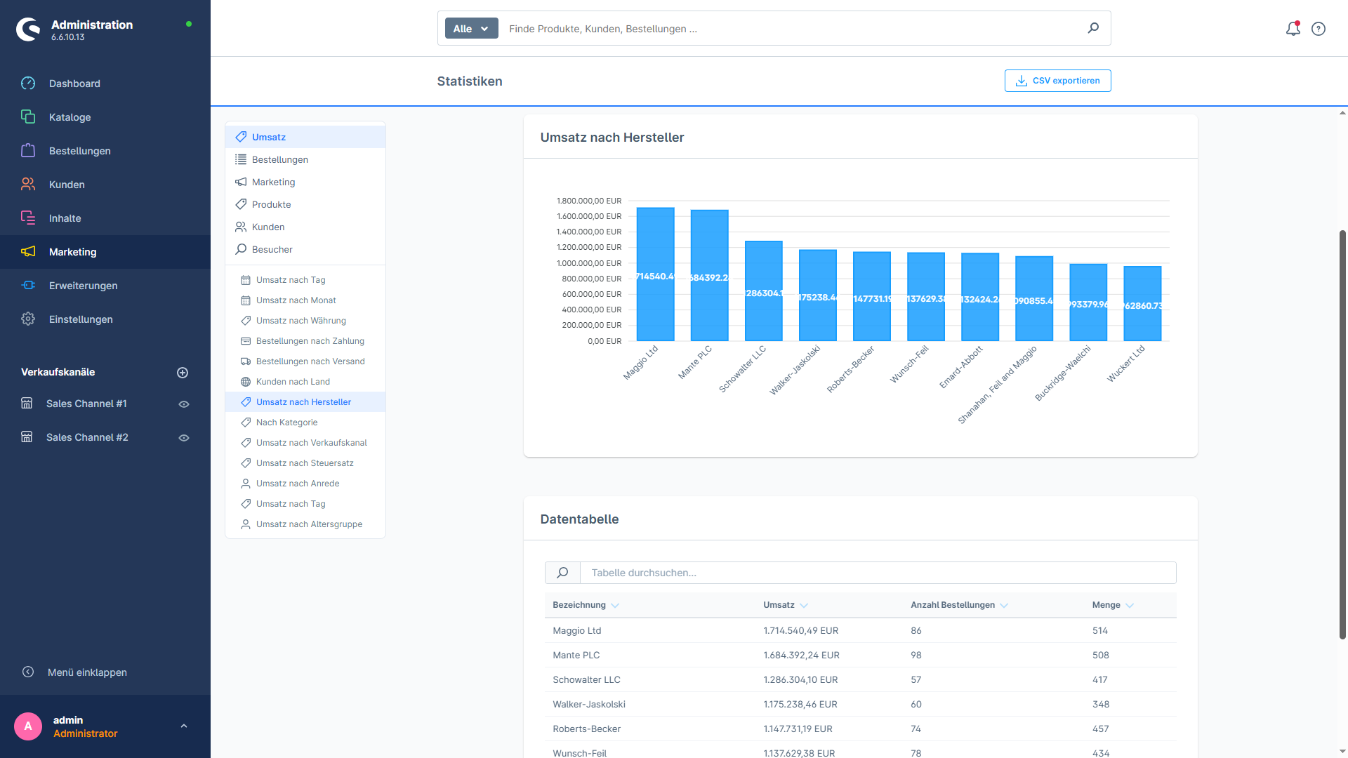Open Inhalte using its sidebar icon
Image resolution: width=1348 pixels, height=758 pixels.
(28, 218)
